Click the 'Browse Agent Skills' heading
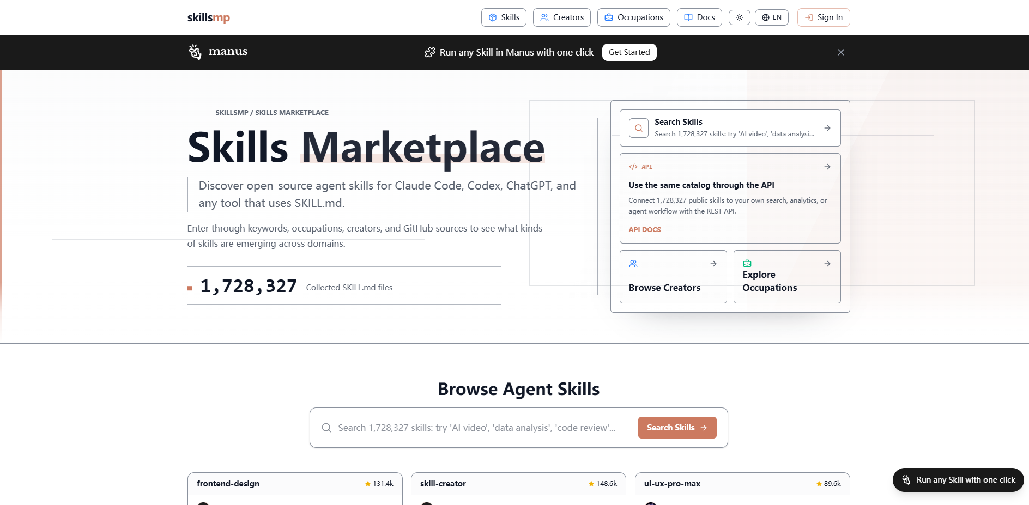 click(x=519, y=389)
